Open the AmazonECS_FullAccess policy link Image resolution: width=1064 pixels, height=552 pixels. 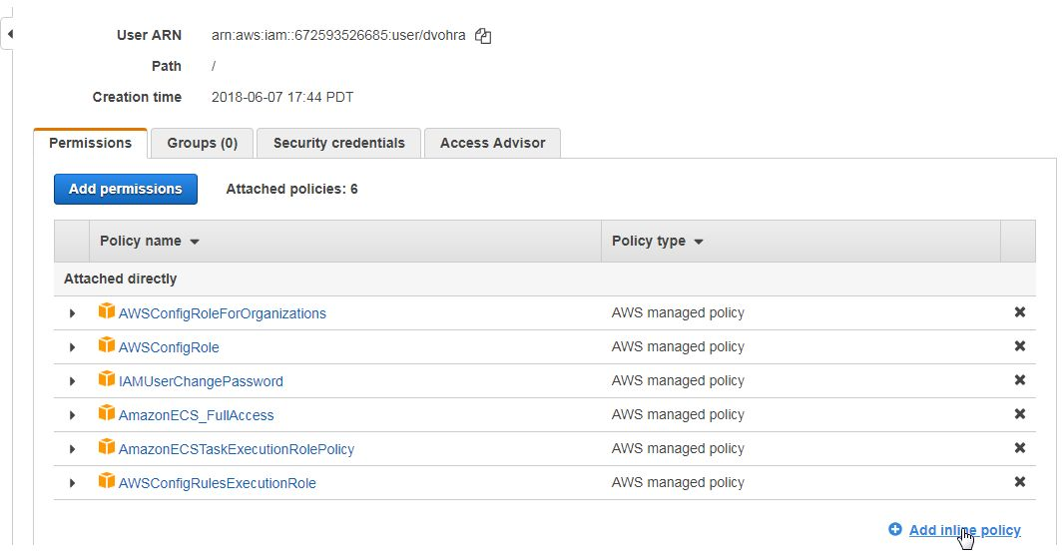[196, 415]
